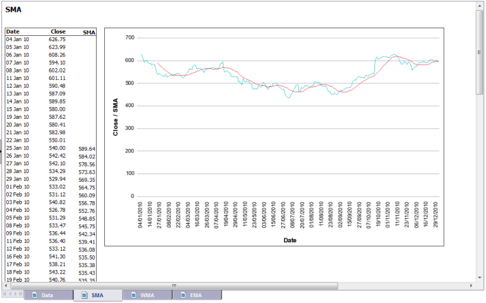Select the 04 Feb 10 date cell

(x=18, y=210)
